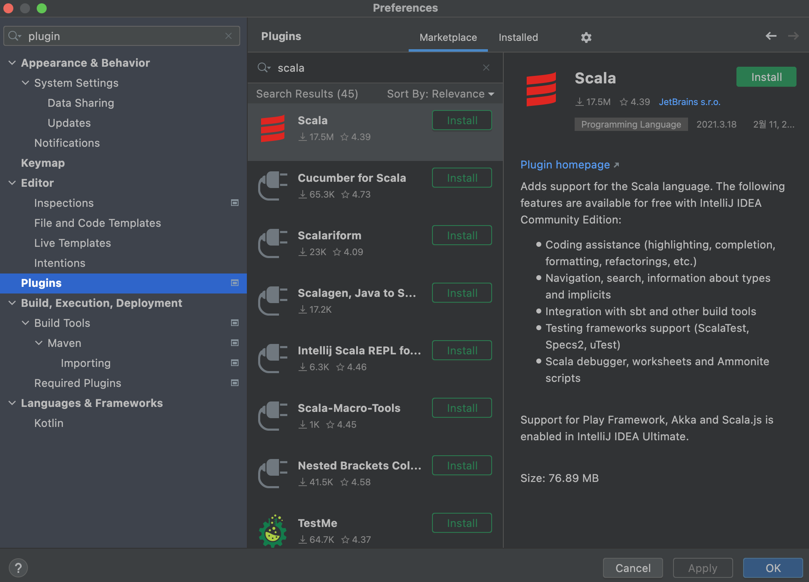This screenshot has width=809, height=582.
Task: Open the Sort By: Relevance dropdown
Action: 440,94
